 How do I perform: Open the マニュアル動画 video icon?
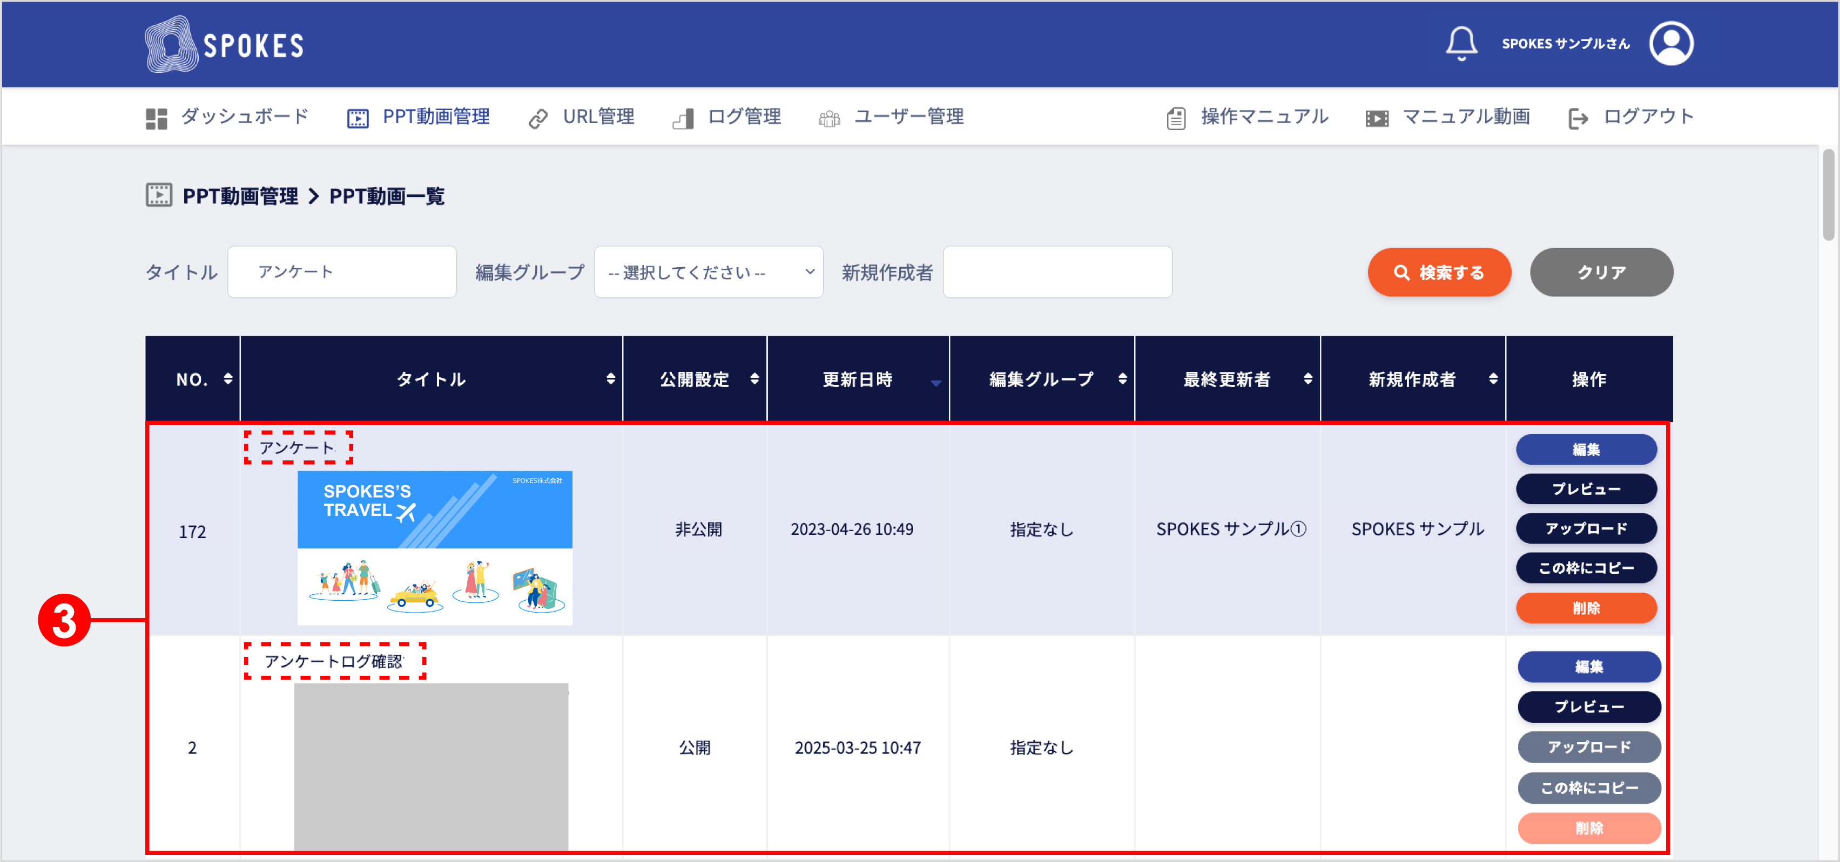click(1377, 117)
